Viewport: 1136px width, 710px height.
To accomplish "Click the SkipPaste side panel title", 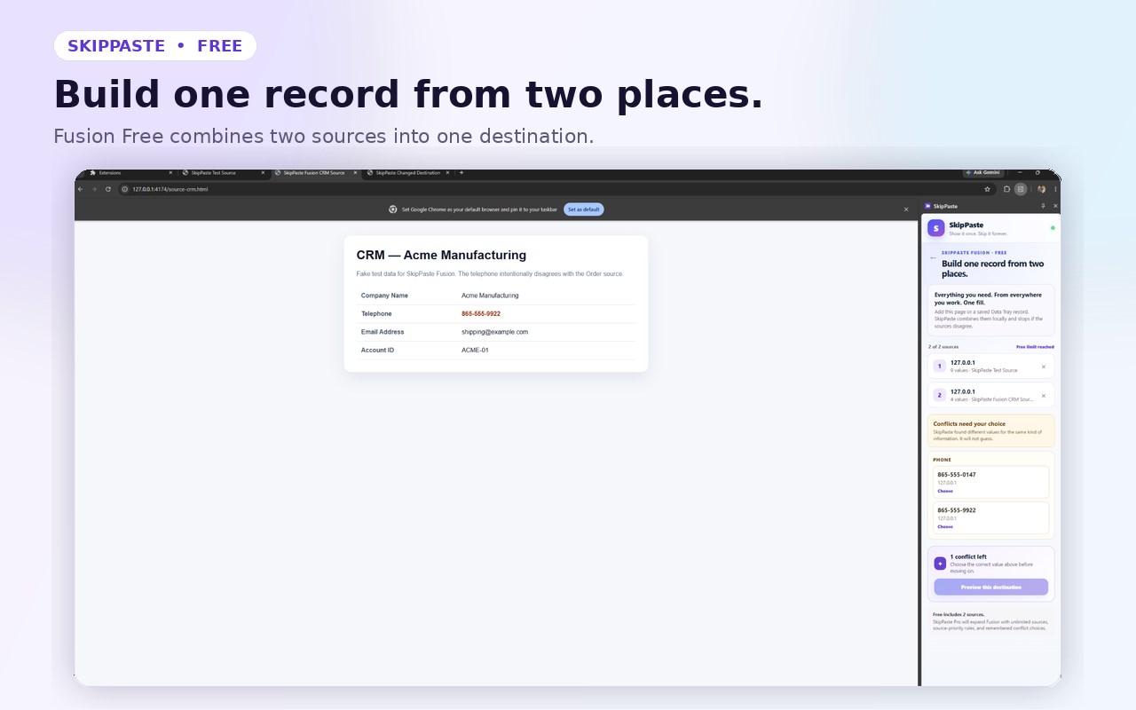I will (x=945, y=206).
